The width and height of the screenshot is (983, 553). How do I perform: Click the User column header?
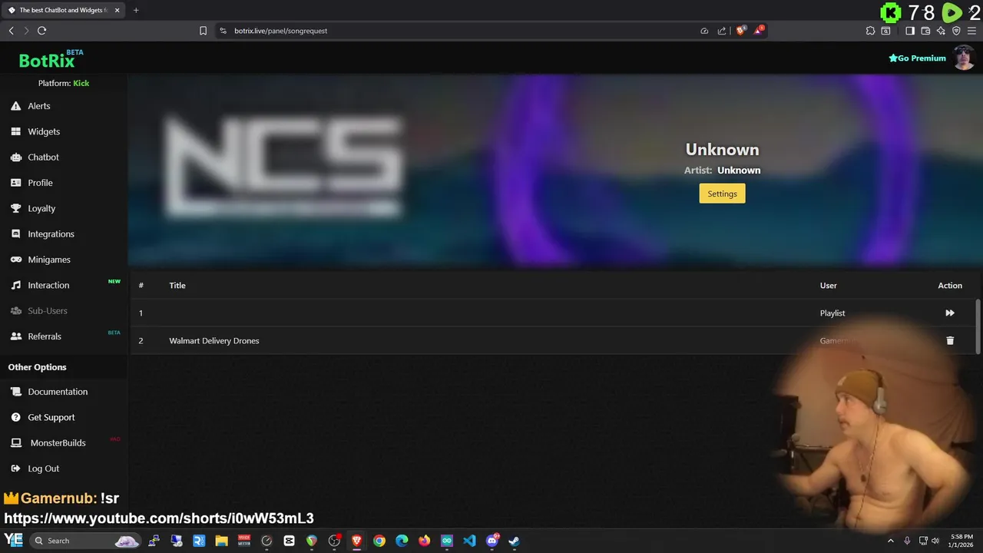tap(828, 285)
